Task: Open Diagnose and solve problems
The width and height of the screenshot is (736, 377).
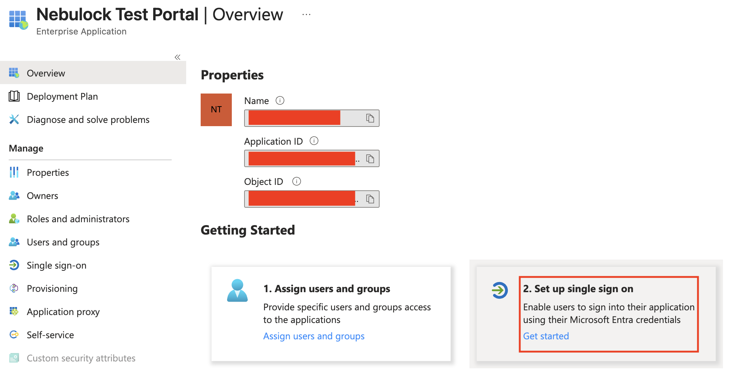Action: click(88, 120)
